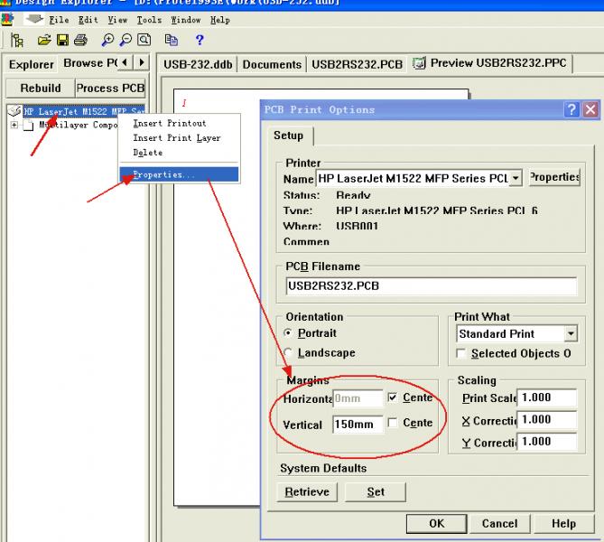Click the Vertical margin 150mm field
Viewport: 604px width, 542px height.
click(x=358, y=425)
